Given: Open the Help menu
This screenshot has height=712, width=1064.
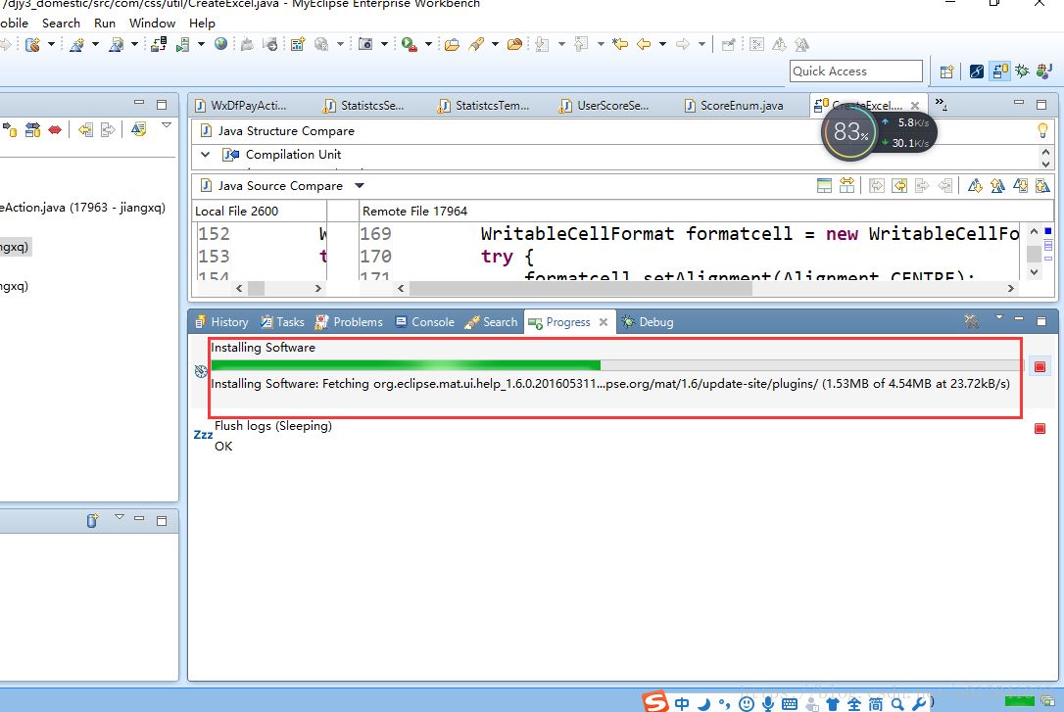Looking at the screenshot, I should pyautogui.click(x=202, y=24).
